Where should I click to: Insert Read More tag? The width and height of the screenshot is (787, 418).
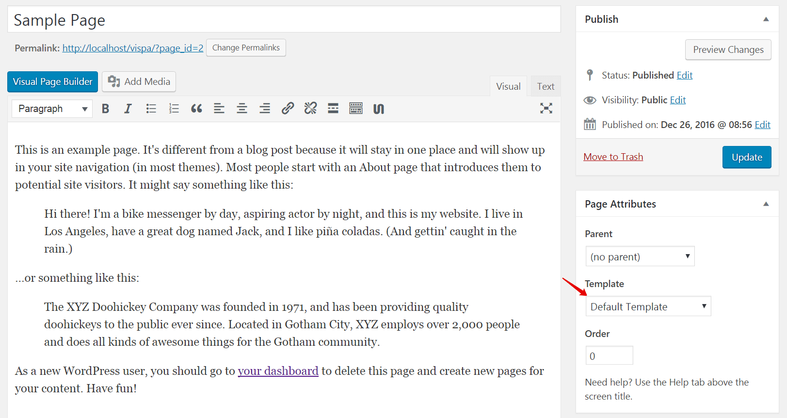click(x=333, y=108)
